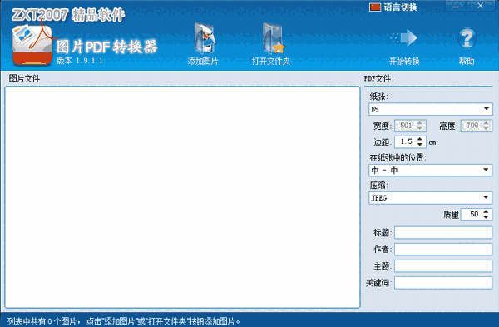Screen dimensions: 499x327
Task: Increase the quality (质量) value
Action: pyautogui.click(x=486, y=211)
